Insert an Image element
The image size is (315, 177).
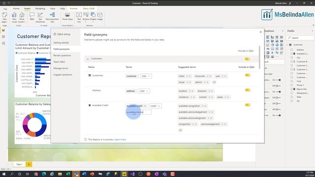(100, 16)
